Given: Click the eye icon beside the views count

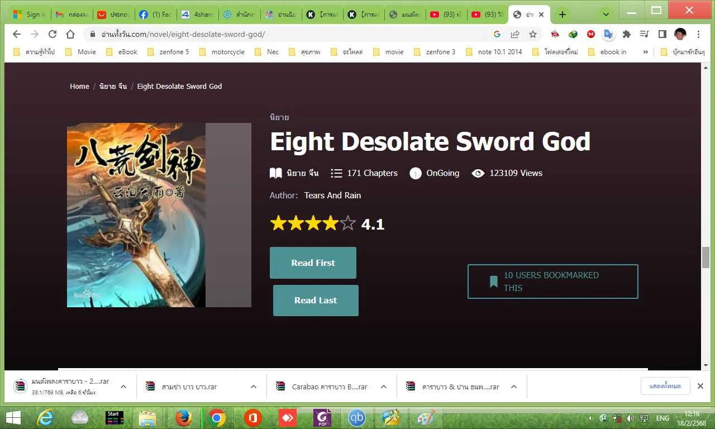Looking at the screenshot, I should [x=478, y=173].
